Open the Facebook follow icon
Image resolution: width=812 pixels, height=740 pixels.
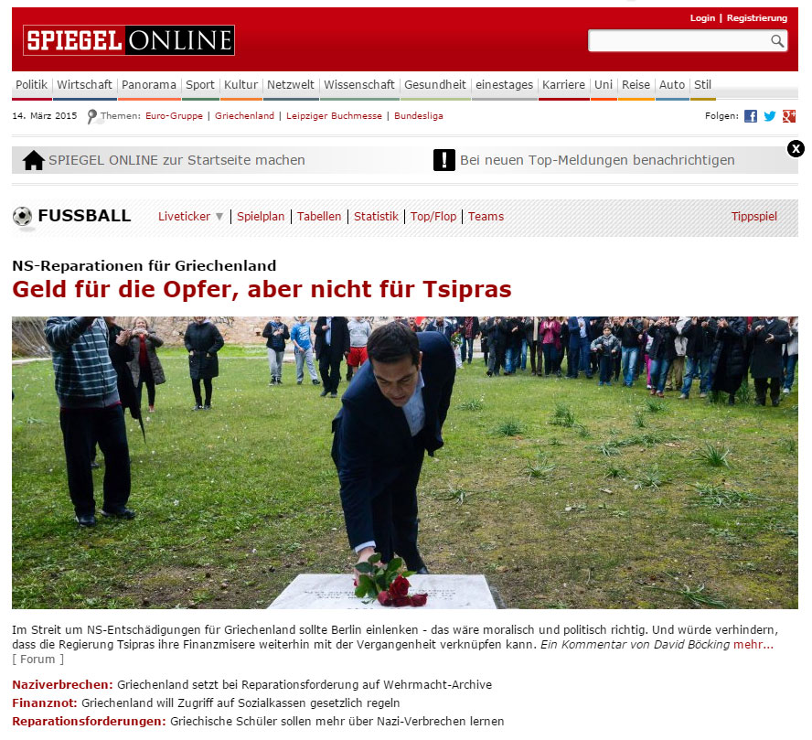pyautogui.click(x=751, y=116)
